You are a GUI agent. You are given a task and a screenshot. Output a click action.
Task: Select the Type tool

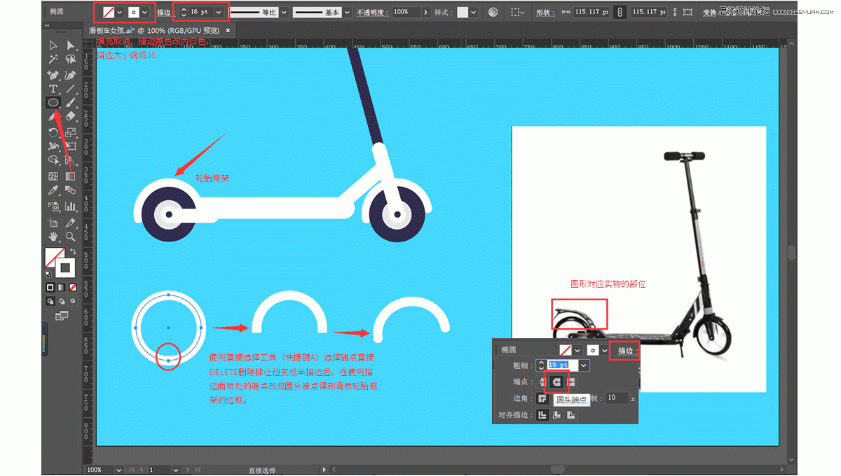(x=53, y=89)
